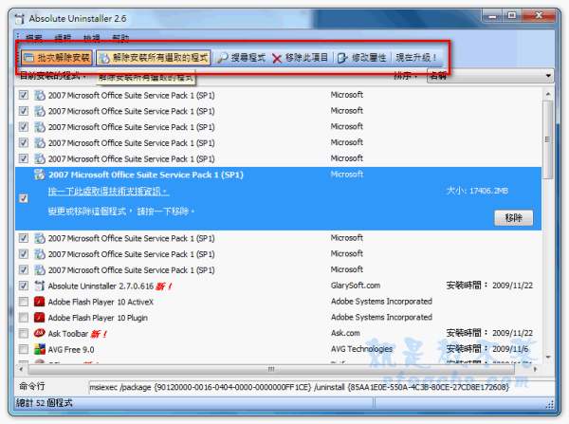Click the bold highlighted 2007 Microsoft Office Suite title
The width and height of the screenshot is (569, 424).
tap(146, 175)
